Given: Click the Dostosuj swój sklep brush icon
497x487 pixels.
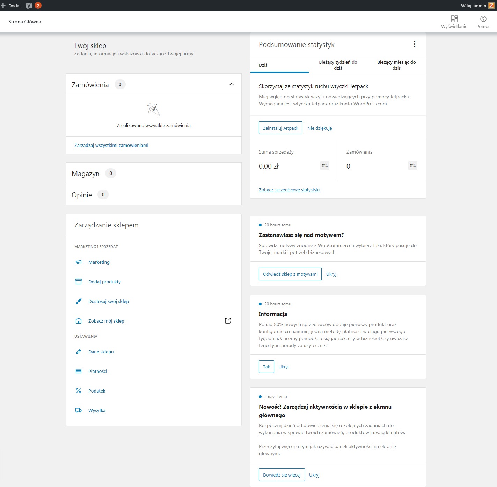Looking at the screenshot, I should click(79, 301).
